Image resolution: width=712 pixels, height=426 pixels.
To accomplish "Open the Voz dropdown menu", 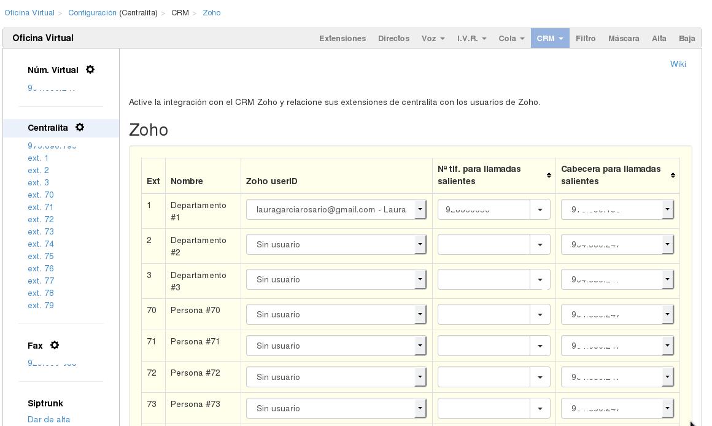I will click(x=433, y=37).
